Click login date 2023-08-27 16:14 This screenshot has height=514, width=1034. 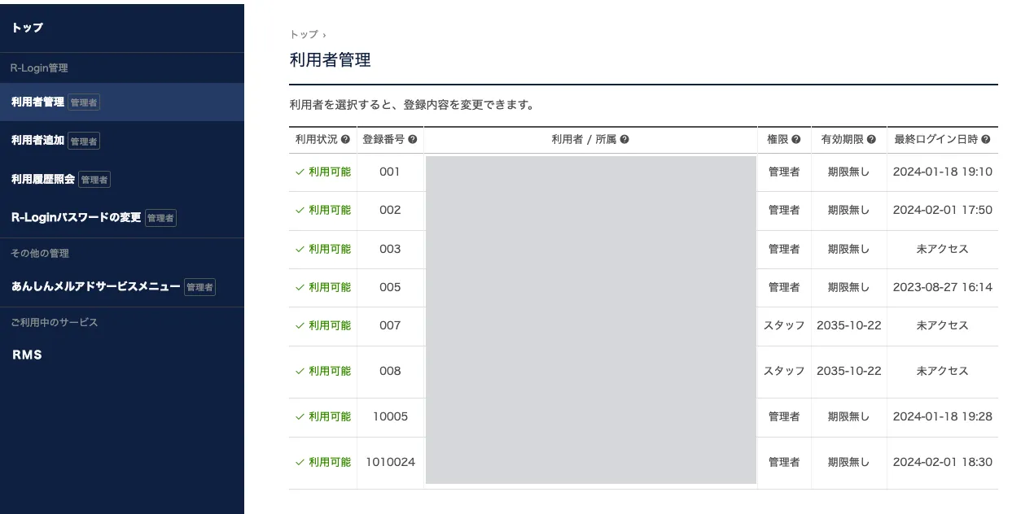coord(943,287)
